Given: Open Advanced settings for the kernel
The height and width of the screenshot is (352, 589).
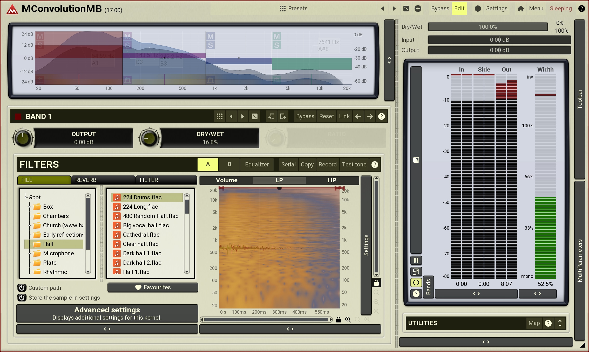Looking at the screenshot, I should pos(107,313).
